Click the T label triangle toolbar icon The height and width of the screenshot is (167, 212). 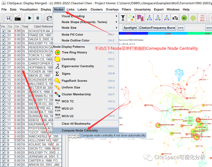tap(149, 18)
